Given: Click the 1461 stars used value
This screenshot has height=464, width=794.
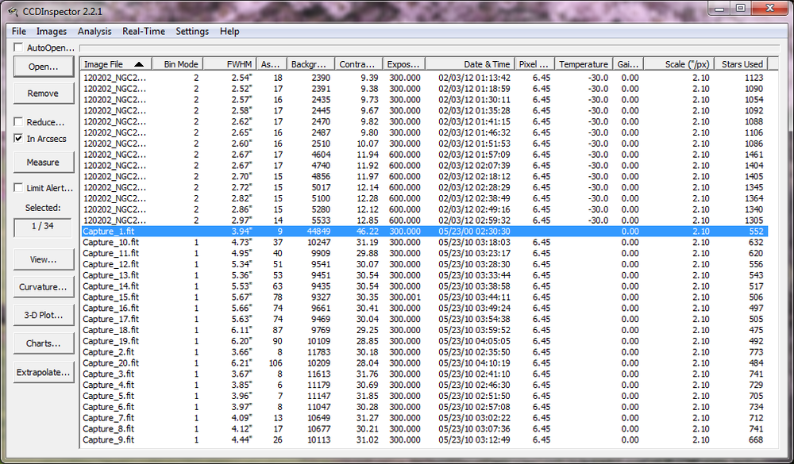Looking at the screenshot, I should pos(754,155).
